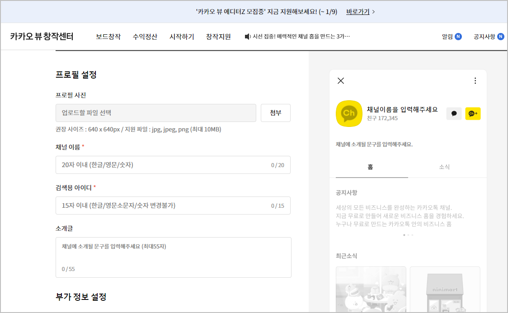The height and width of the screenshot is (313, 508).
Task: Click the 바로가기 link in top banner
Action: [x=357, y=12]
